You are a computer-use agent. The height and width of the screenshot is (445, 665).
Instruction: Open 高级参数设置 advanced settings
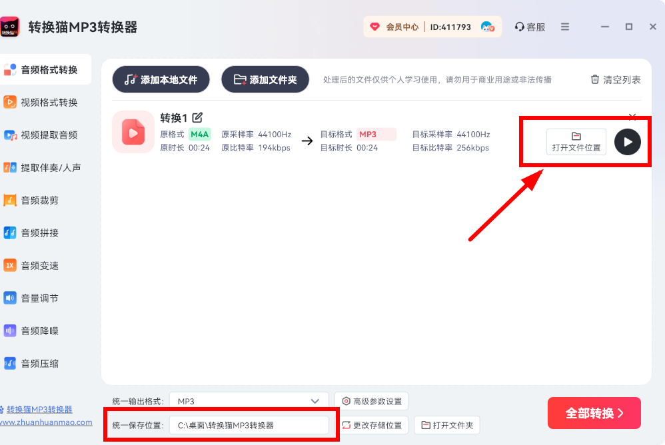click(372, 401)
